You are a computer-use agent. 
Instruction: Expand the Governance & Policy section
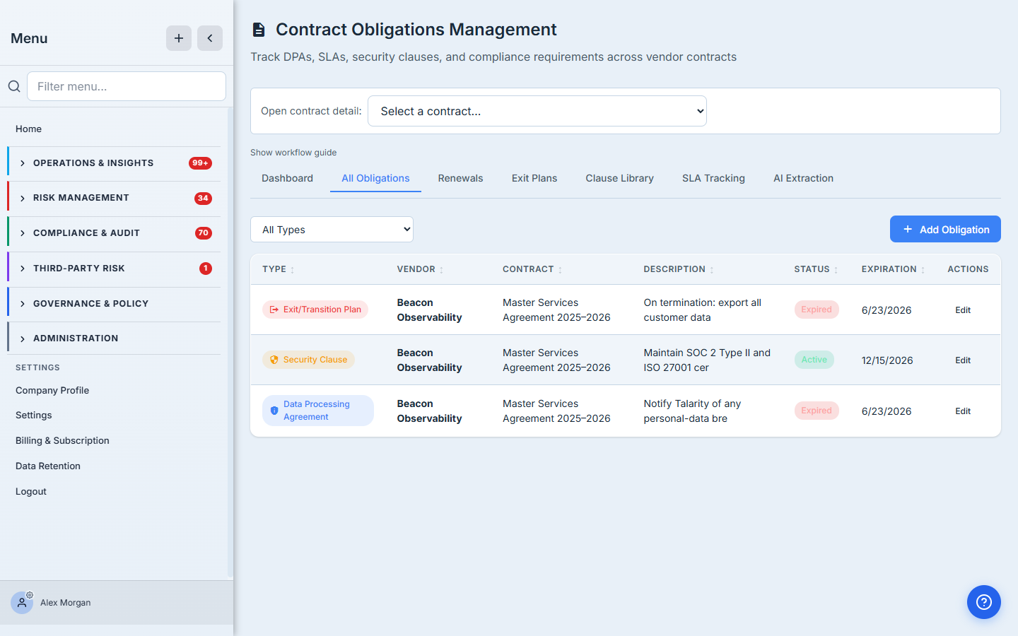click(x=114, y=304)
